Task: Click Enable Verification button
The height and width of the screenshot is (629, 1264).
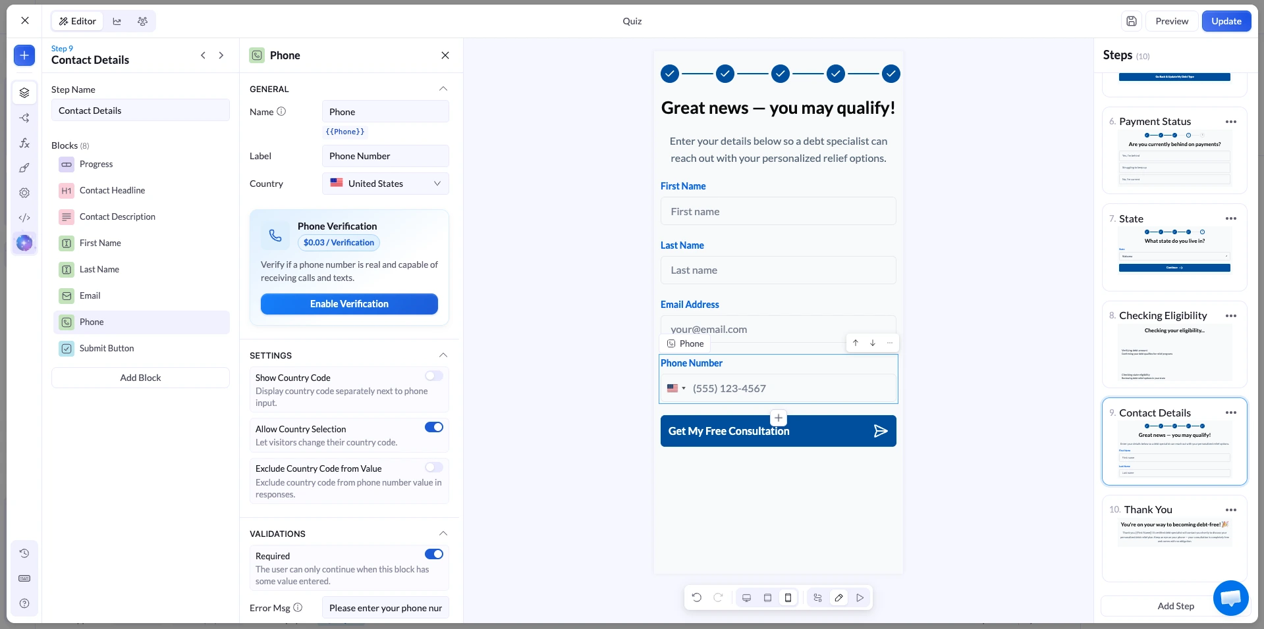Action: [x=349, y=304]
